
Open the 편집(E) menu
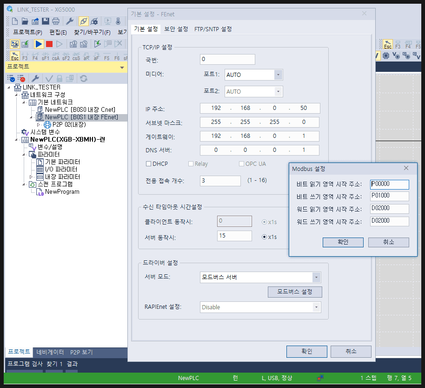(58, 32)
